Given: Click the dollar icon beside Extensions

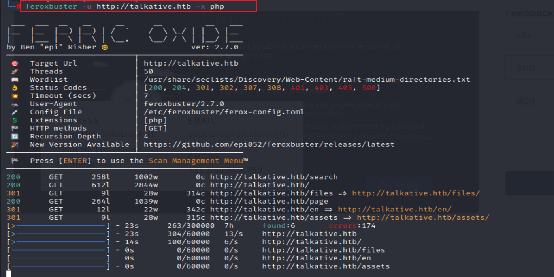Looking at the screenshot, I should [15, 120].
